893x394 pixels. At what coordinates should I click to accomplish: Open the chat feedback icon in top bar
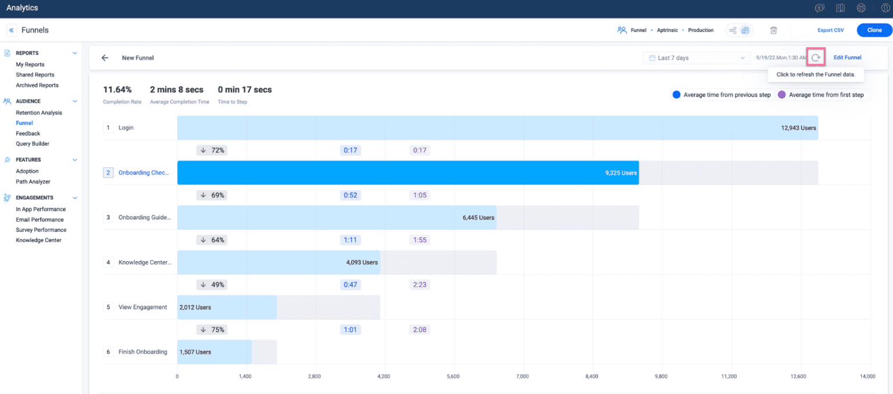(x=820, y=8)
